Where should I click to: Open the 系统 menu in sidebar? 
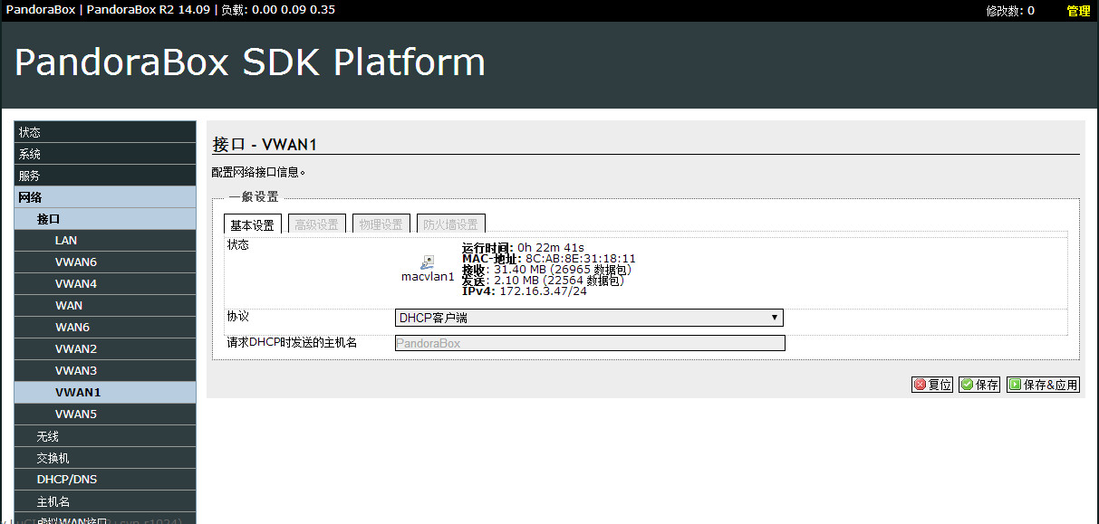point(105,154)
